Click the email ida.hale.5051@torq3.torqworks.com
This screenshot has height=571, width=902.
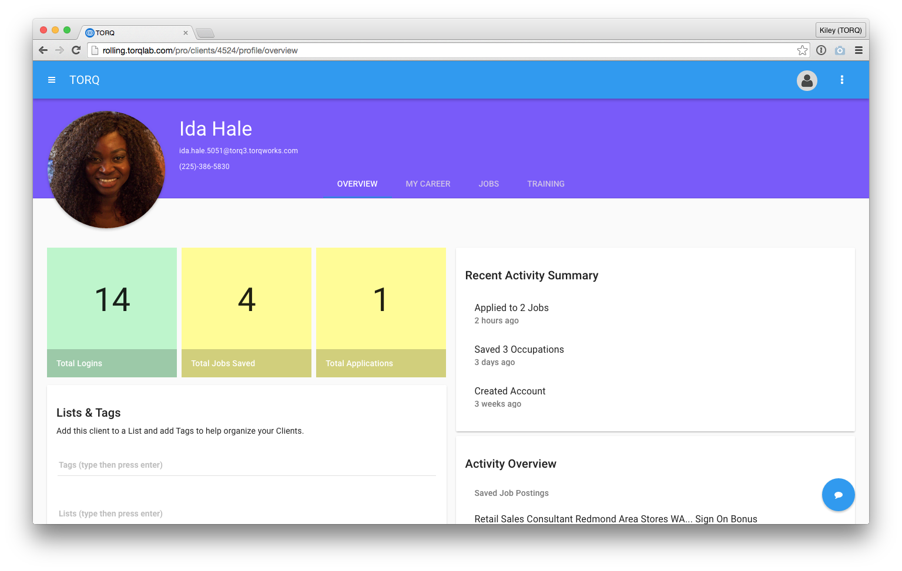pyautogui.click(x=239, y=151)
